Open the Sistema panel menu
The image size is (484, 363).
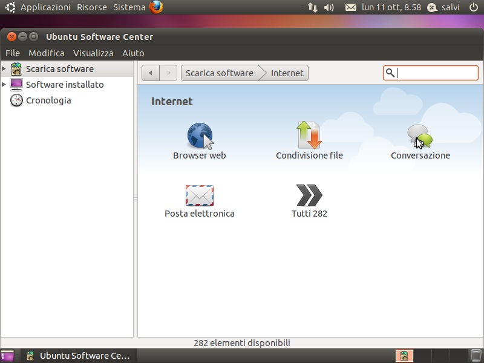(129, 7)
